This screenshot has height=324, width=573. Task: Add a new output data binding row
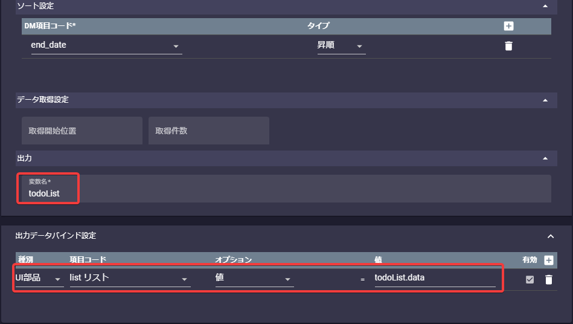[x=548, y=260]
